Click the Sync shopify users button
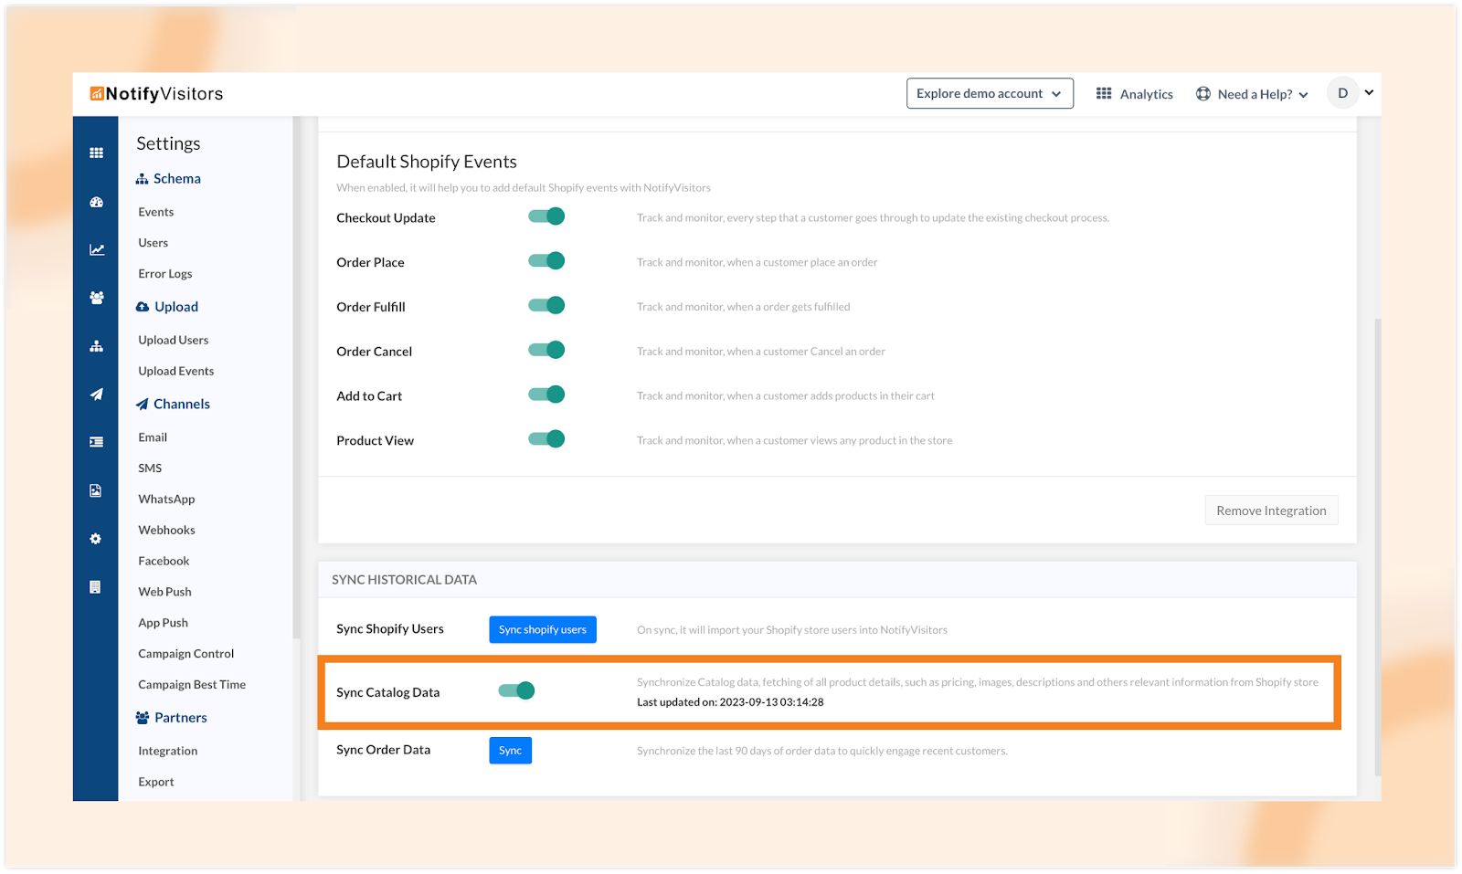1462x874 pixels. click(x=543, y=629)
